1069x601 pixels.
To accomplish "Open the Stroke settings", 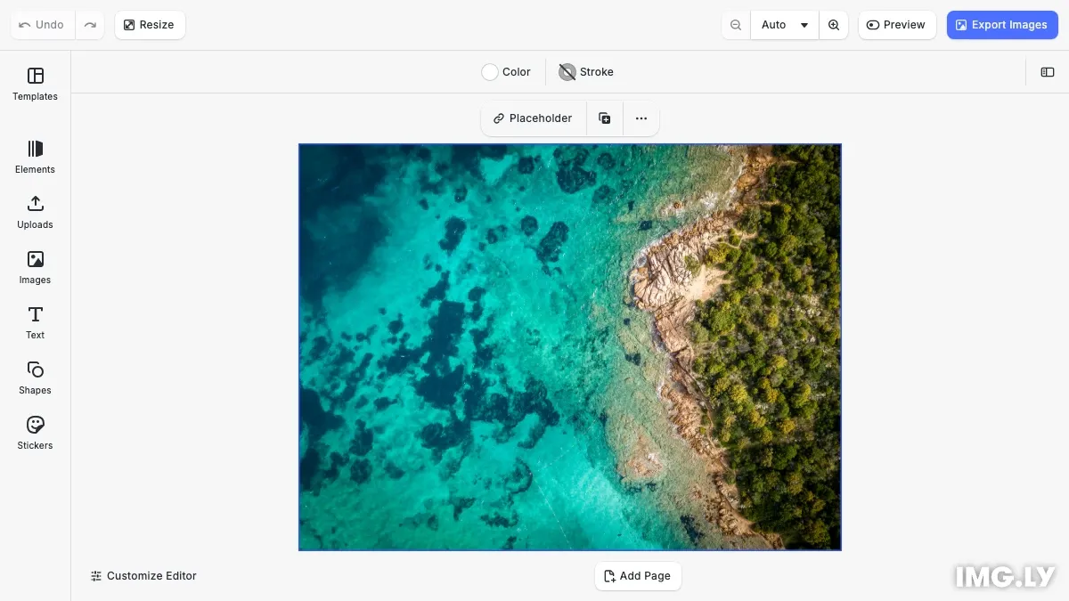I will pyautogui.click(x=586, y=72).
